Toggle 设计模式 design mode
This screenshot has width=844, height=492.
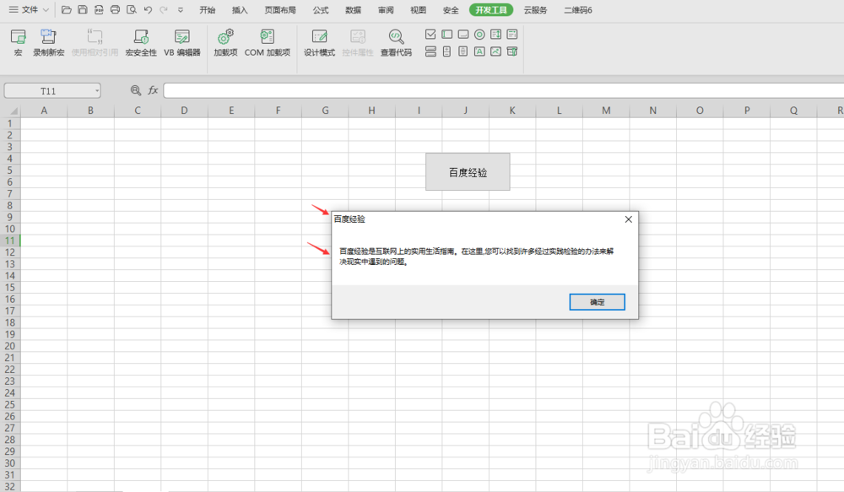coord(319,42)
